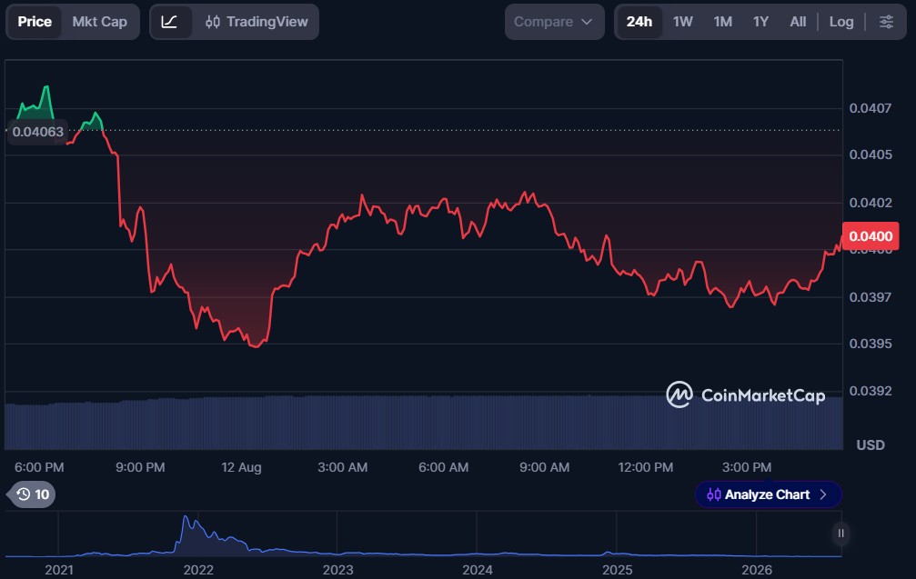Switch to Mkt Cap tab

pos(99,22)
